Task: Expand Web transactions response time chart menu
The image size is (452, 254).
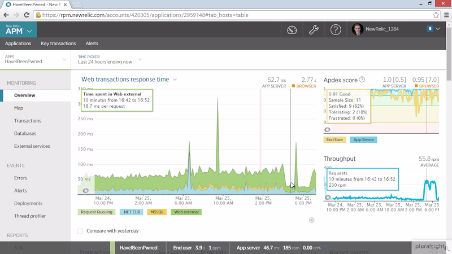Action: pyautogui.click(x=175, y=80)
